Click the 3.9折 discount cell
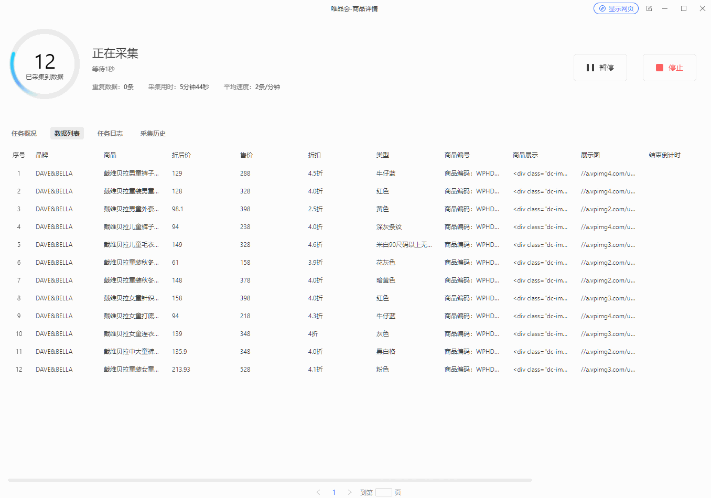This screenshot has width=711, height=498. pos(316,263)
